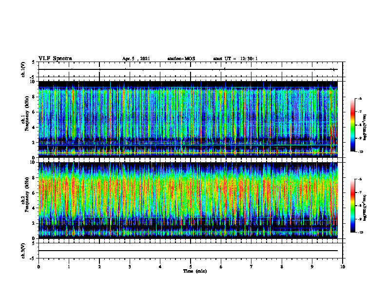Click the ch.1 colorbar "log(PSD)" label
Screen dimensions: 386x299
[365, 127]
